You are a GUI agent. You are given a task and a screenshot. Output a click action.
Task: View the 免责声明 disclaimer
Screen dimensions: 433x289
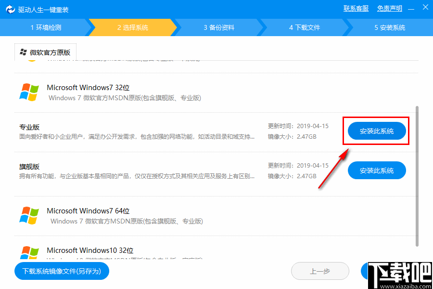pos(389,8)
